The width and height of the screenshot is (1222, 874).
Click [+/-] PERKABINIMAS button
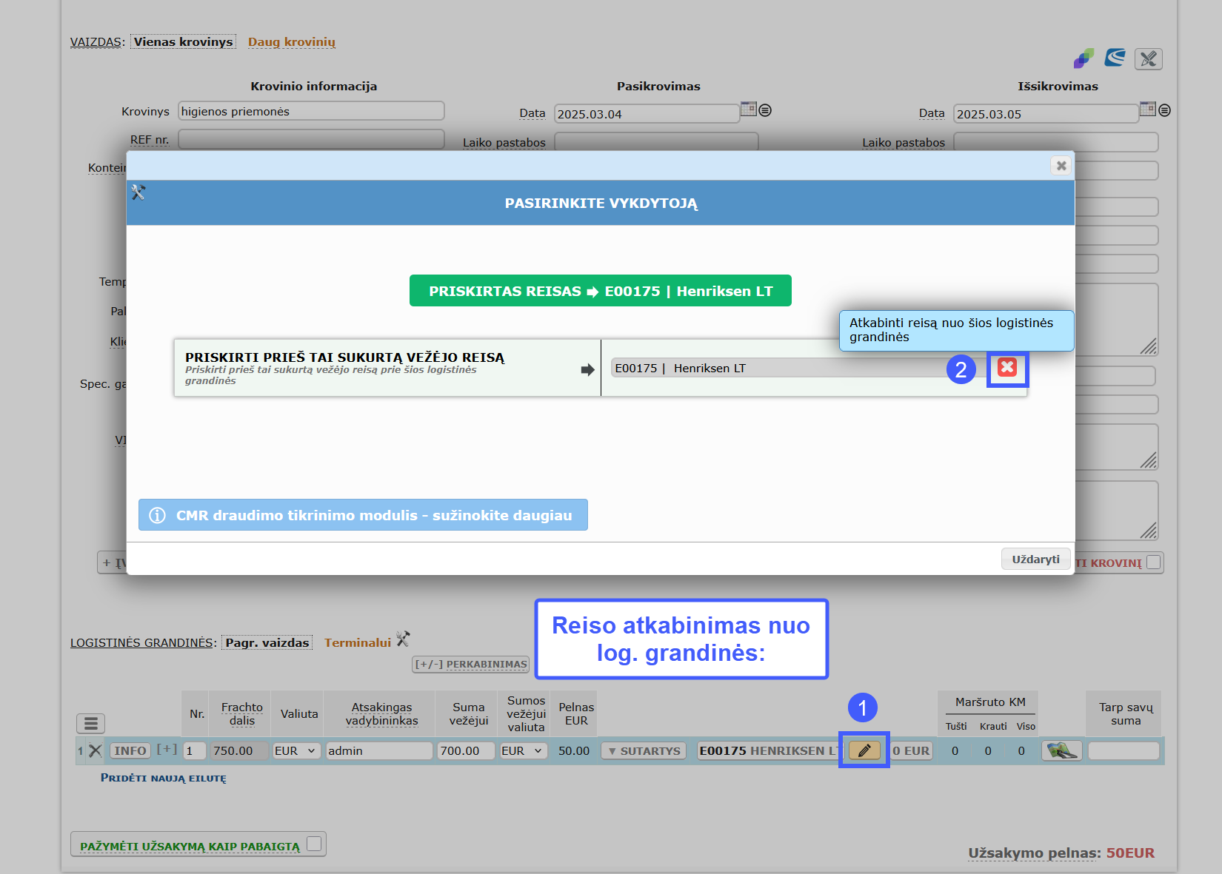tap(470, 664)
